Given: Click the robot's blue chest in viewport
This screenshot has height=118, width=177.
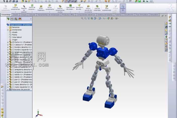Looking at the screenshot, I should point(103,53).
